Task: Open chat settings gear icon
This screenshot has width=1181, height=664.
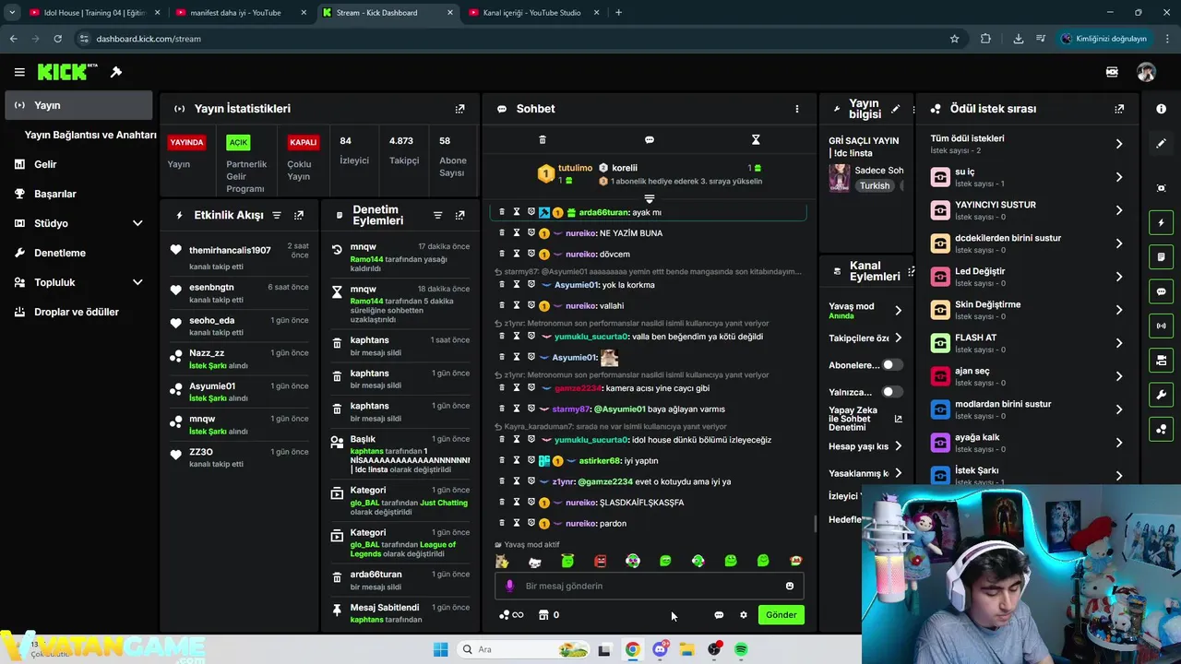Action: point(744,615)
